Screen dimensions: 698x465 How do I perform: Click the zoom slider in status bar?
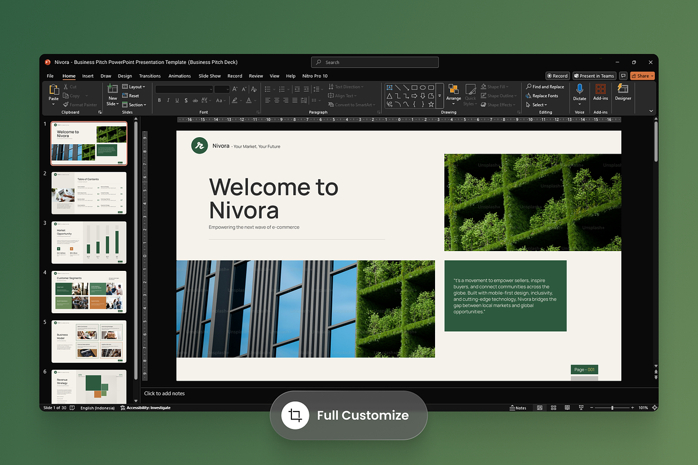[612, 407]
